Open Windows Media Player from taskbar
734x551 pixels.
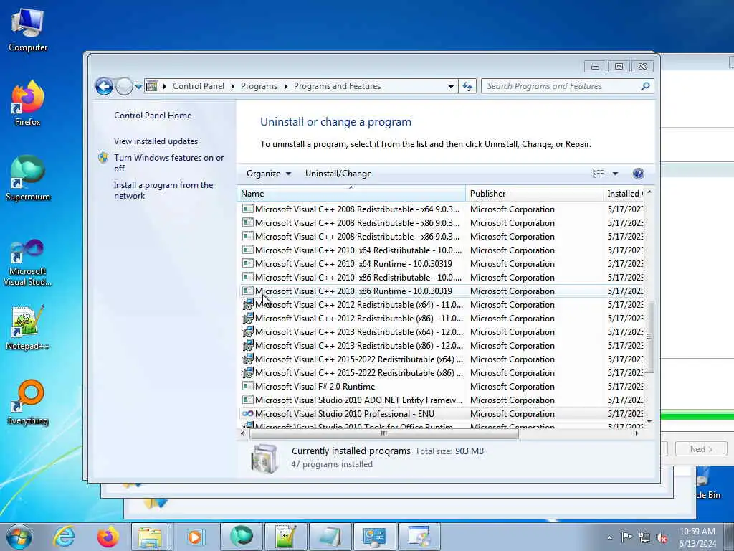click(x=194, y=537)
